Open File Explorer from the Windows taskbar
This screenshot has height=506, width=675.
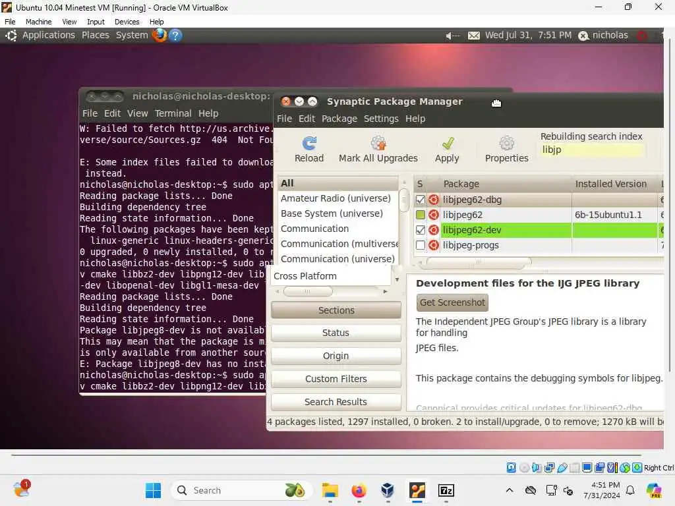point(330,490)
